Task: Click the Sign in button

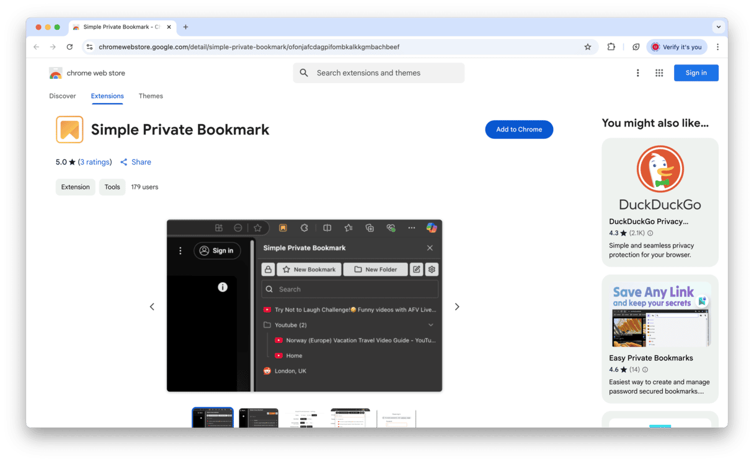Action: click(x=696, y=73)
